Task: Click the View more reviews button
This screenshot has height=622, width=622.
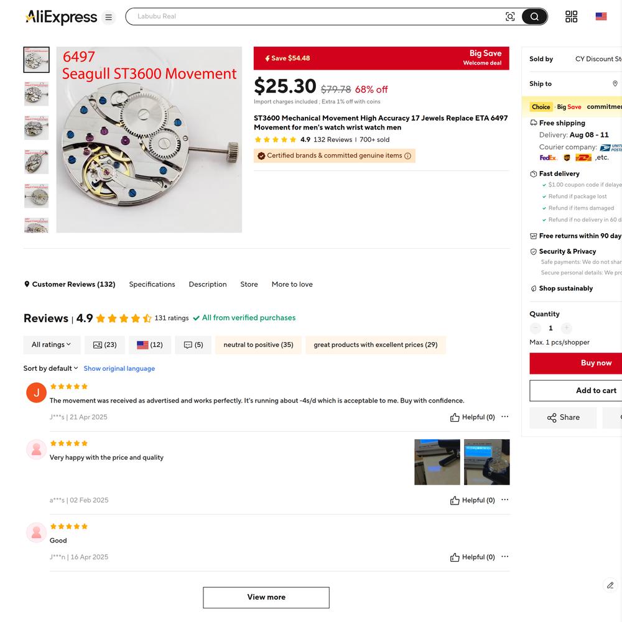Action: [266, 597]
